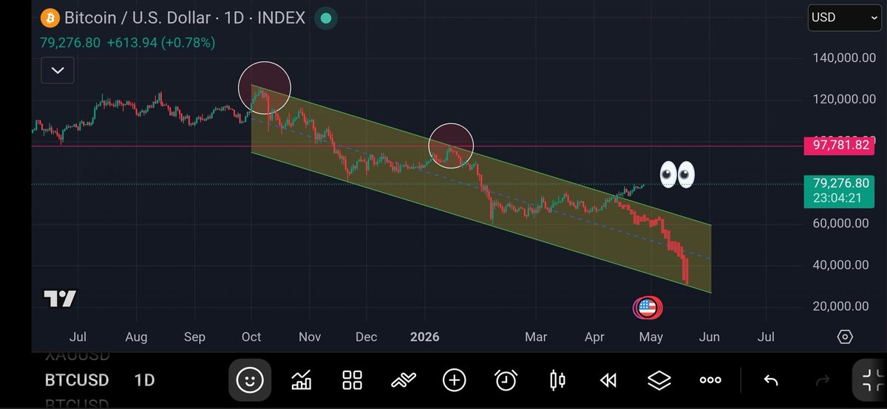Click the 60,000.00 price axis label

point(843,223)
